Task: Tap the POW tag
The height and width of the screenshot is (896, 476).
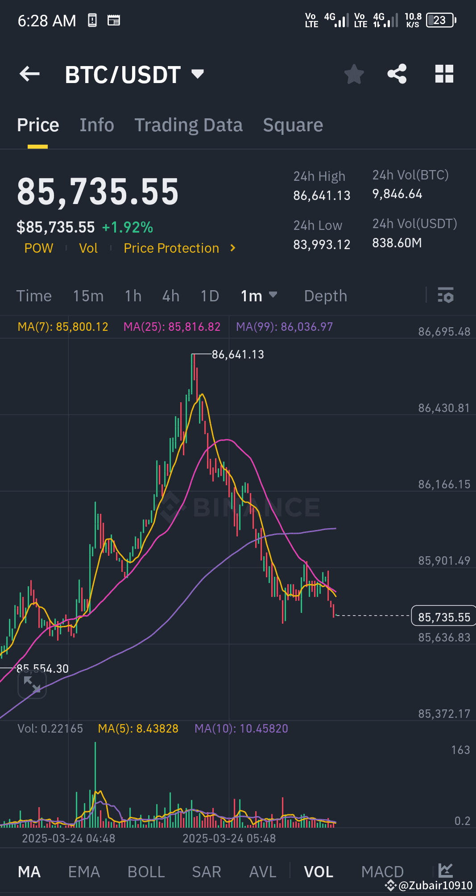Action: 39,248
